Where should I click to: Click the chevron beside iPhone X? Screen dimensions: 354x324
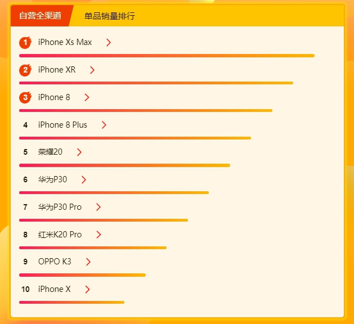(x=87, y=289)
